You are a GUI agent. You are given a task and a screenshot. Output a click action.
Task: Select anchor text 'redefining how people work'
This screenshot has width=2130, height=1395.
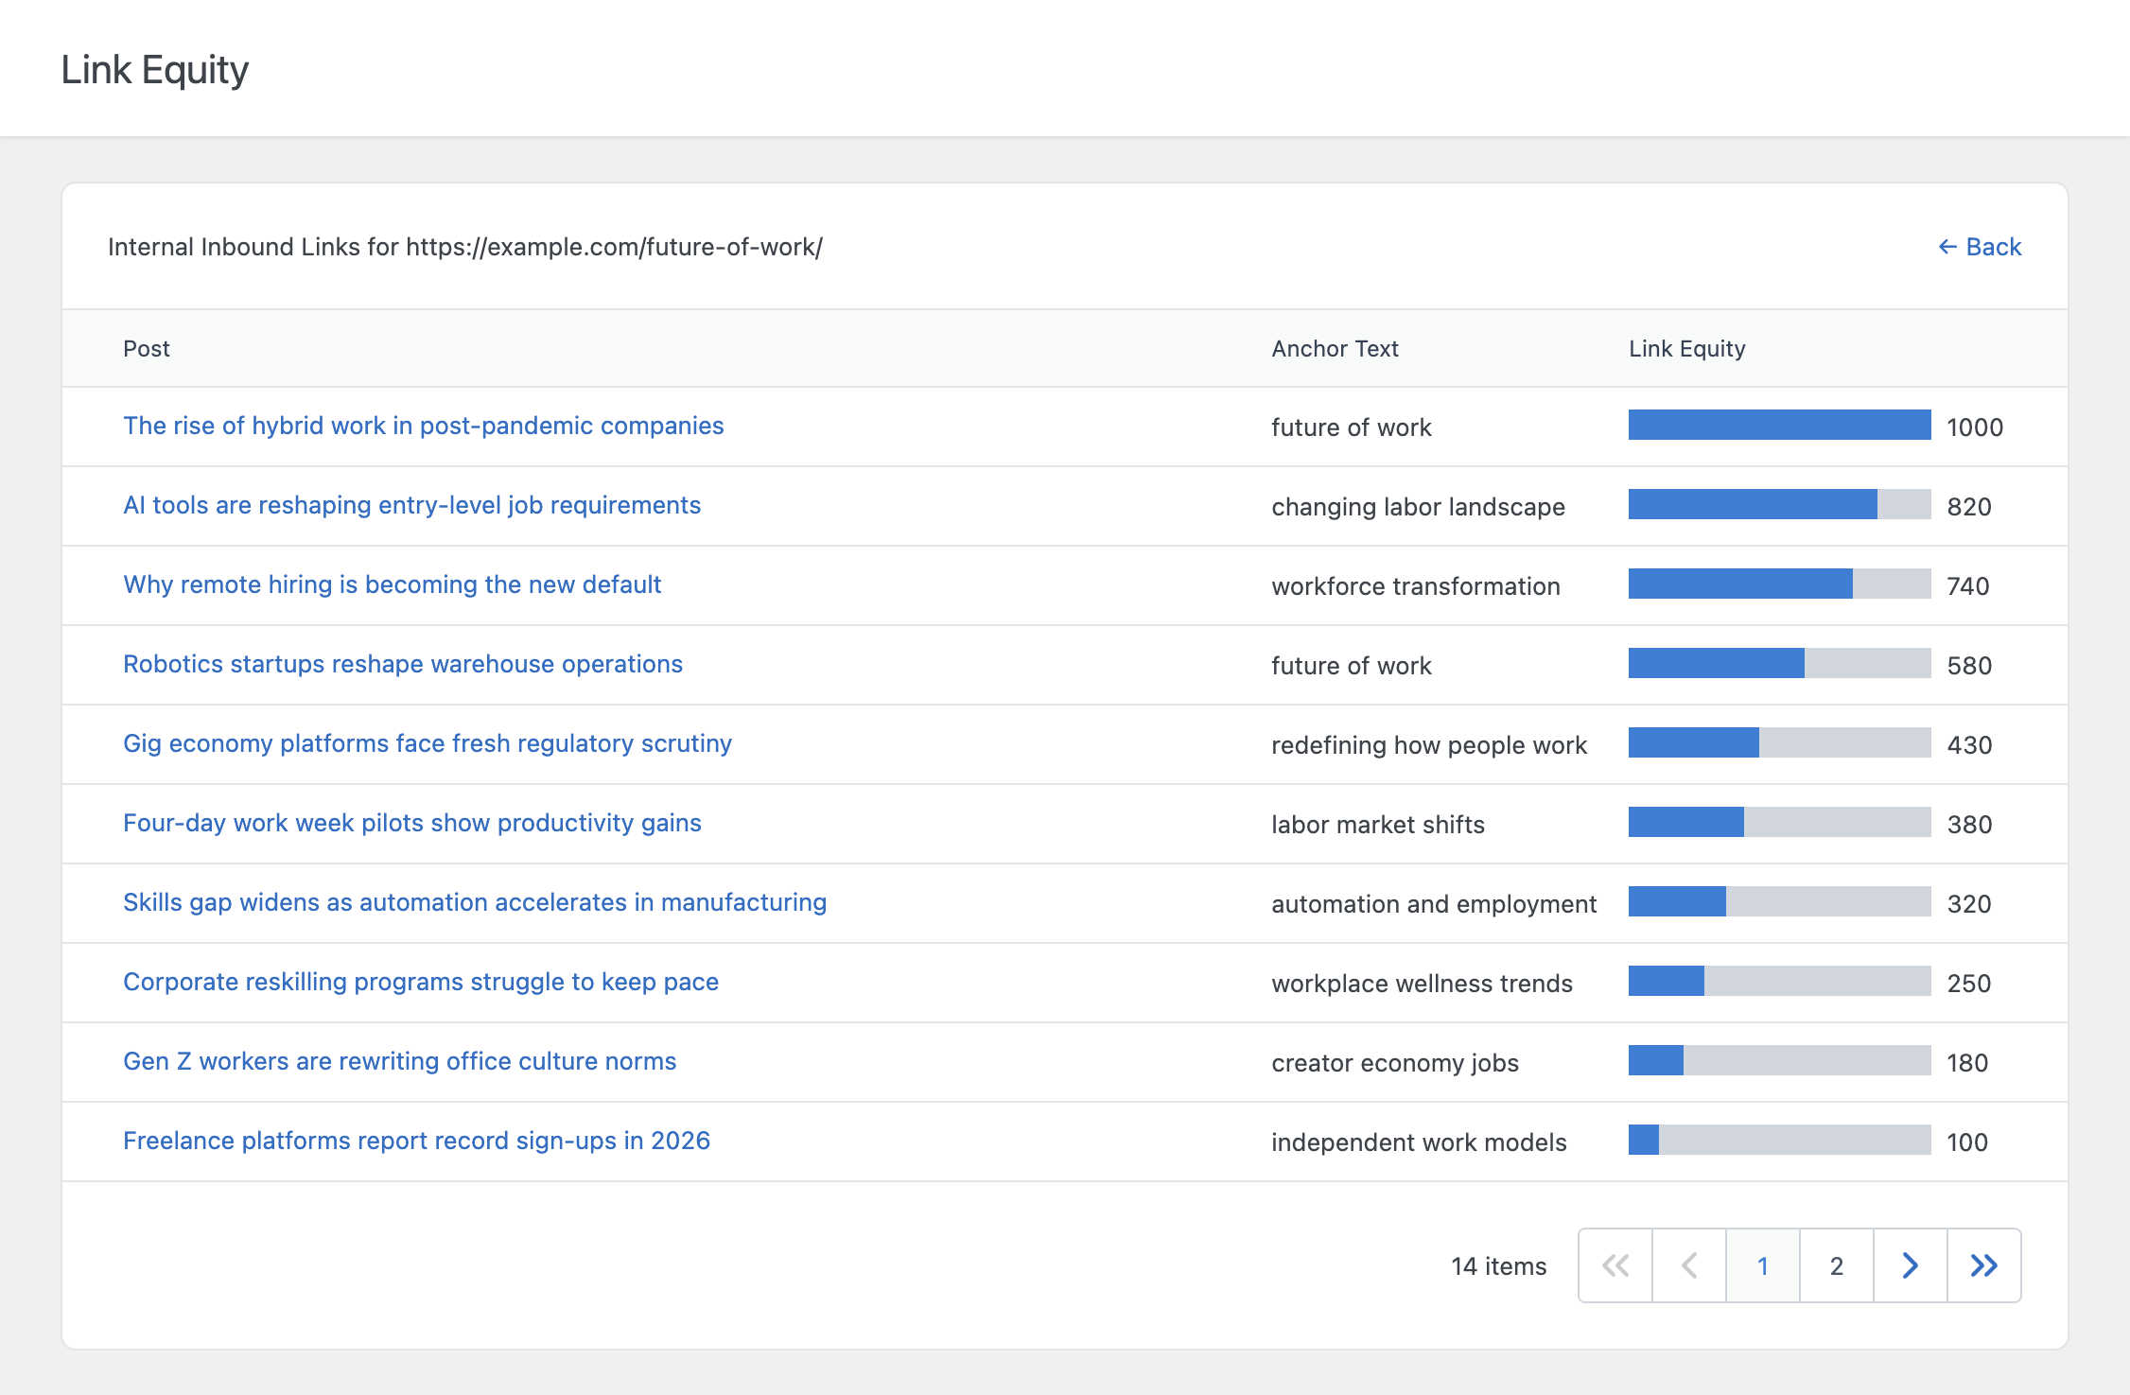(x=1429, y=745)
